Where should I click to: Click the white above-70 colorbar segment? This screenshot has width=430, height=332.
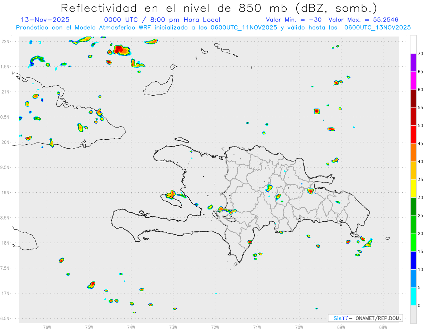coord(413,44)
